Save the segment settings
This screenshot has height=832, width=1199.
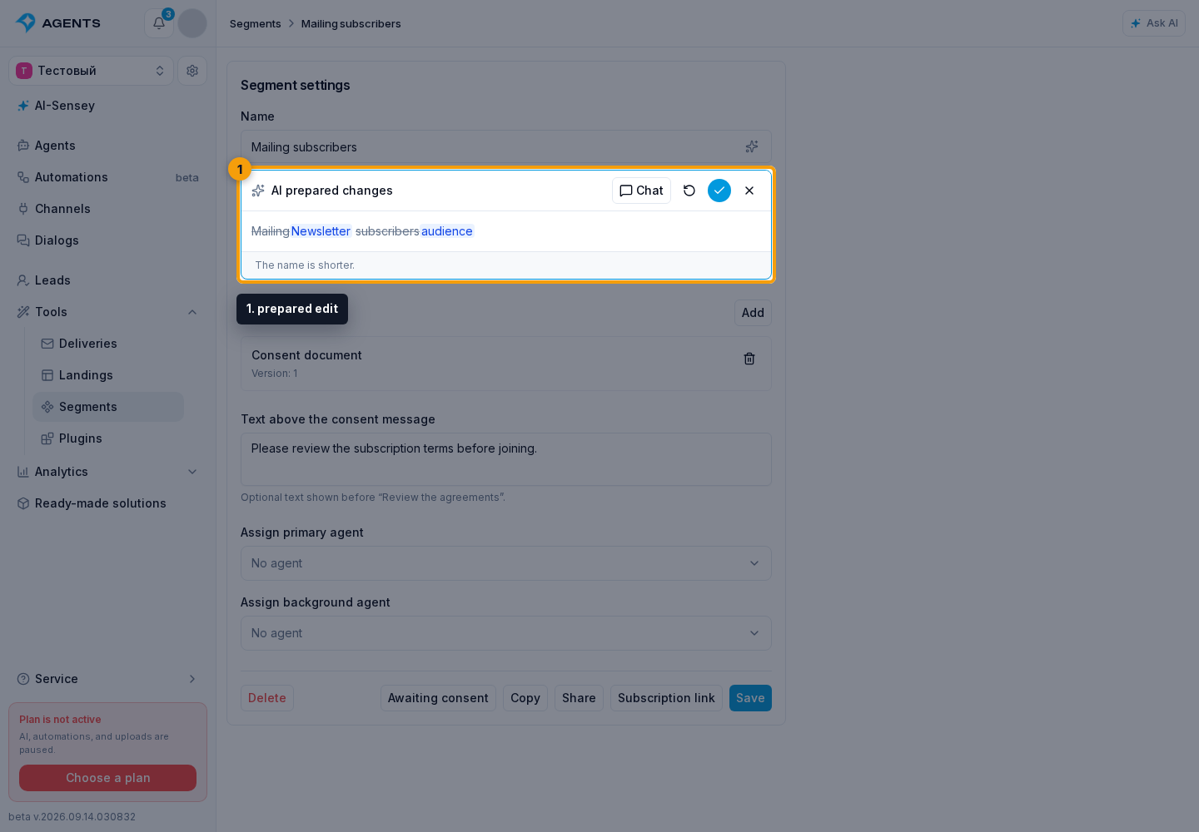point(750,698)
